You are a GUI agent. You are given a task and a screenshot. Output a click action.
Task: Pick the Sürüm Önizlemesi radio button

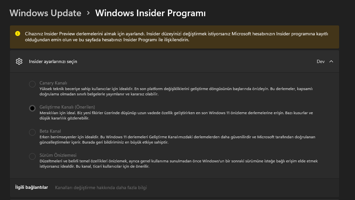(x=32, y=156)
